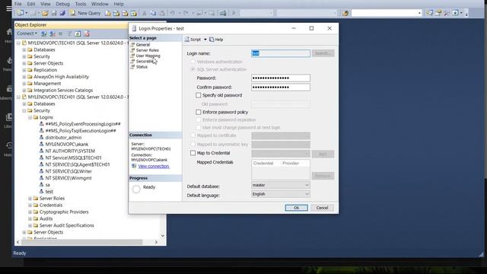Click the Cancel button

[322, 208]
